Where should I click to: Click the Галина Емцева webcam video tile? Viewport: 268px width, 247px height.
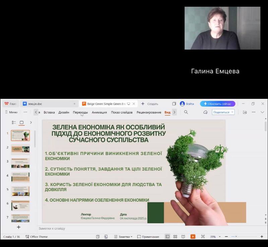pyautogui.click(x=222, y=28)
